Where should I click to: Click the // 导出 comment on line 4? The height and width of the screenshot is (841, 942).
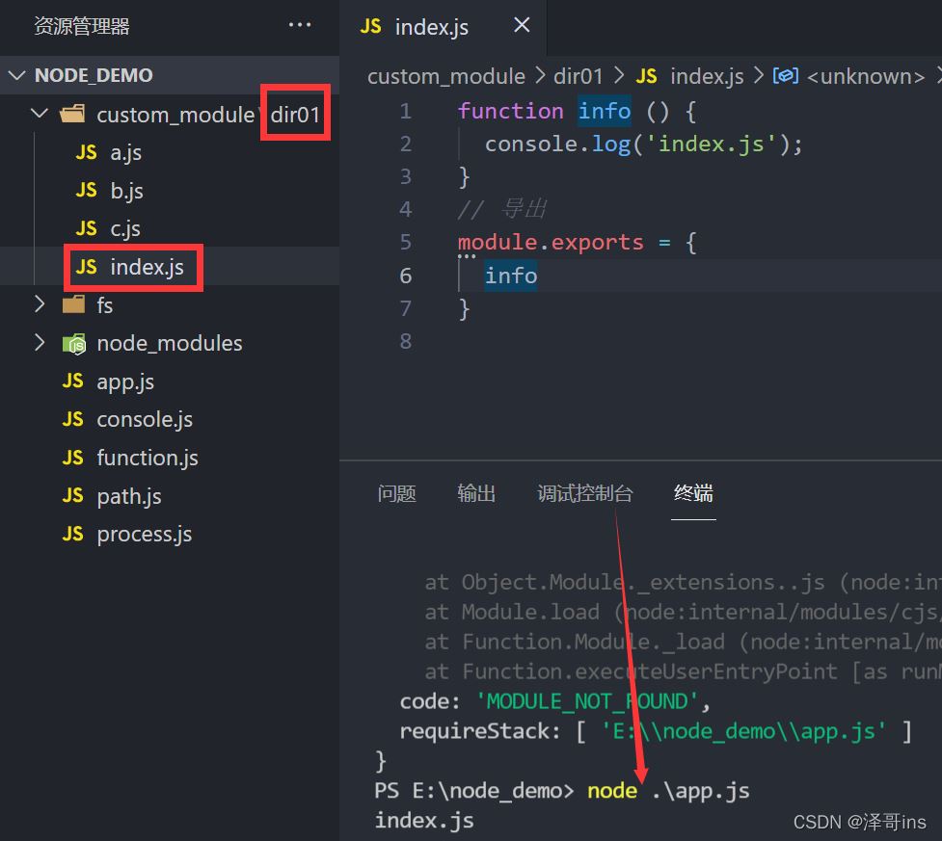(x=502, y=209)
